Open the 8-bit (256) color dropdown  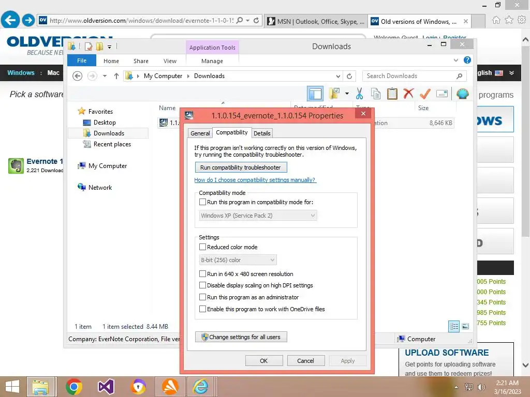point(238,260)
